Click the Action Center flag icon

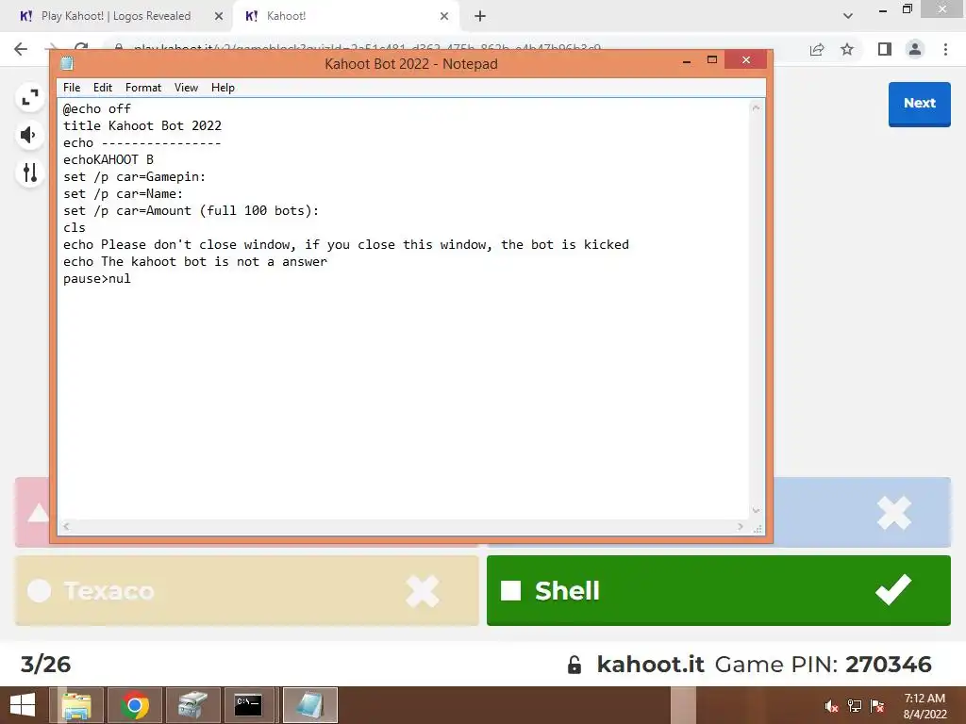click(877, 706)
